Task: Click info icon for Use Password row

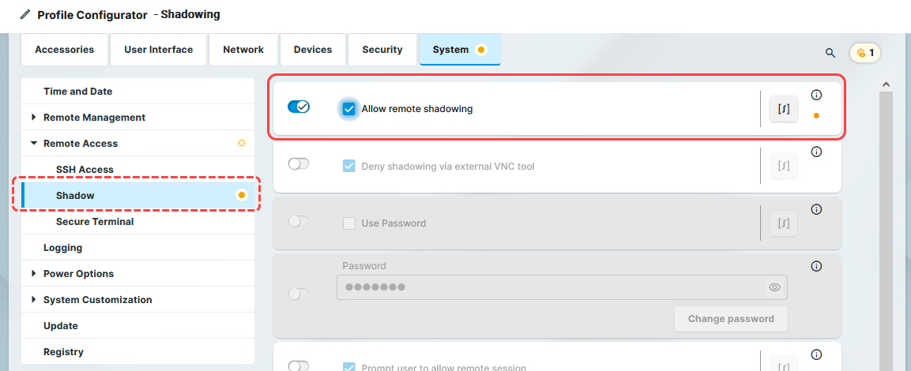Action: pyautogui.click(x=817, y=209)
